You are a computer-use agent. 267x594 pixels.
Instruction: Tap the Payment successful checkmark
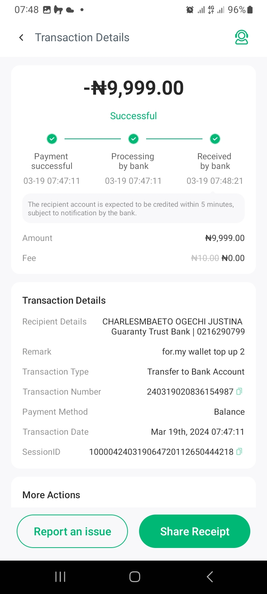click(52, 139)
